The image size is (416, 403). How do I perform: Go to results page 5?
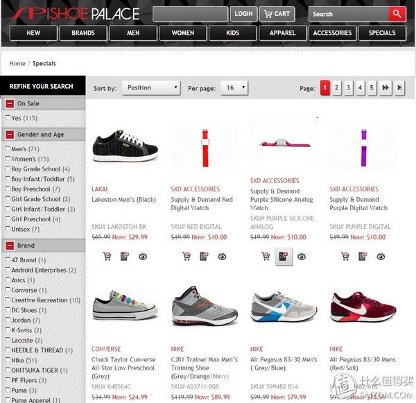pos(372,87)
